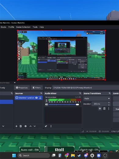Open Chrome from the taskbar
The image size is (119, 159).
pyautogui.click(x=67, y=155)
